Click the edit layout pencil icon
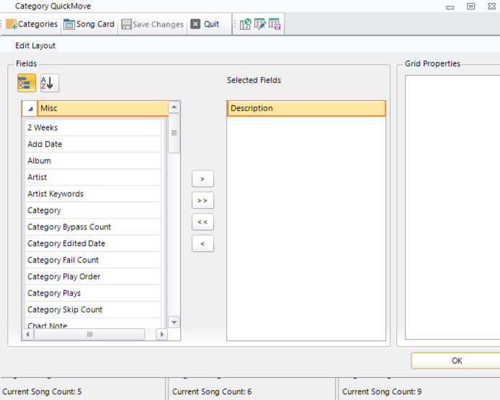 tap(260, 24)
